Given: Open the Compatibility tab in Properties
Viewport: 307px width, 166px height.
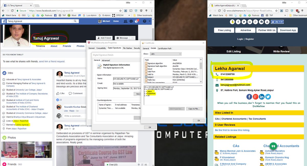Looking at the screenshot, I should tap(101, 48).
